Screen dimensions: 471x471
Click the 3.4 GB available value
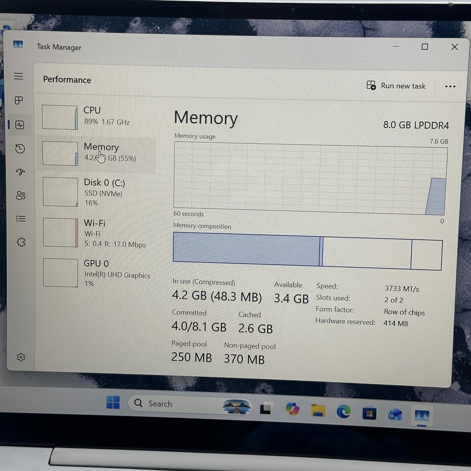coord(291,298)
